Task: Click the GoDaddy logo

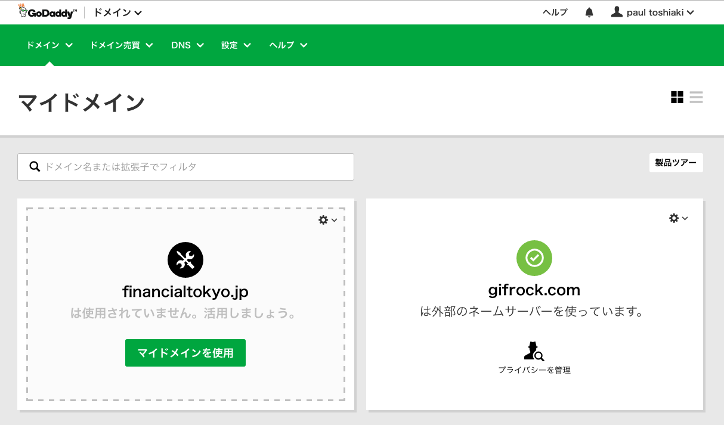Action: 48,11
